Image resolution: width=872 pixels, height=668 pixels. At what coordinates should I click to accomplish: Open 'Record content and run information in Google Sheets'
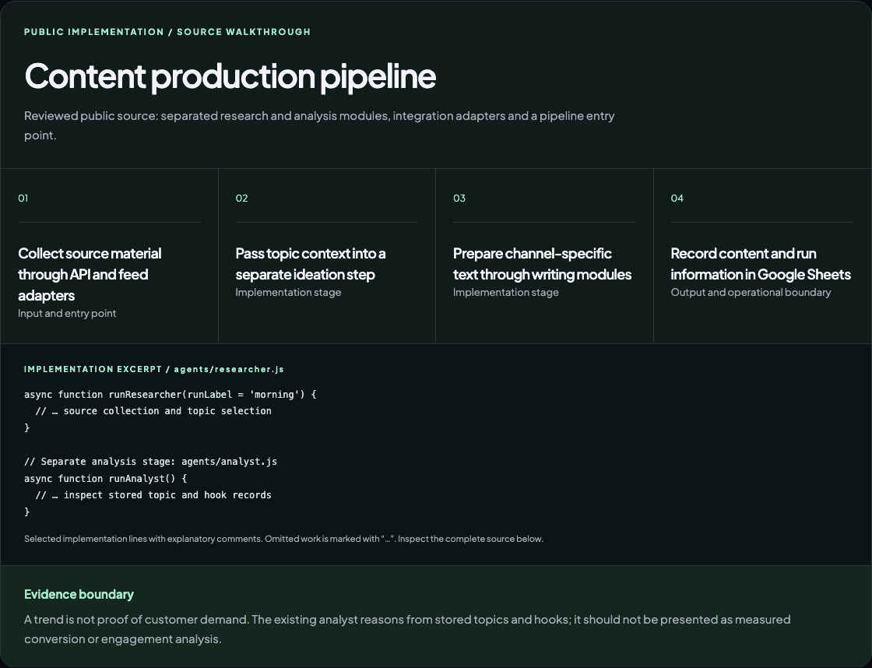(x=761, y=264)
